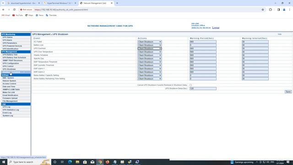Image resolution: width=293 pixels, height=165 pixels.
Task: Click the Logout link
Action: (x=216, y=27)
